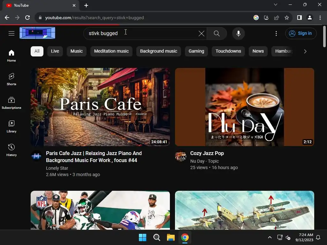Select the Background music chip
327x245 pixels.
tap(158, 51)
